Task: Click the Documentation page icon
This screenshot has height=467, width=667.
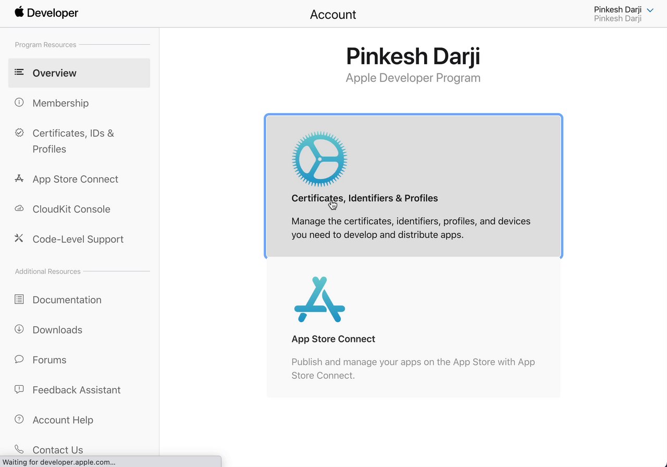Action: point(19,299)
